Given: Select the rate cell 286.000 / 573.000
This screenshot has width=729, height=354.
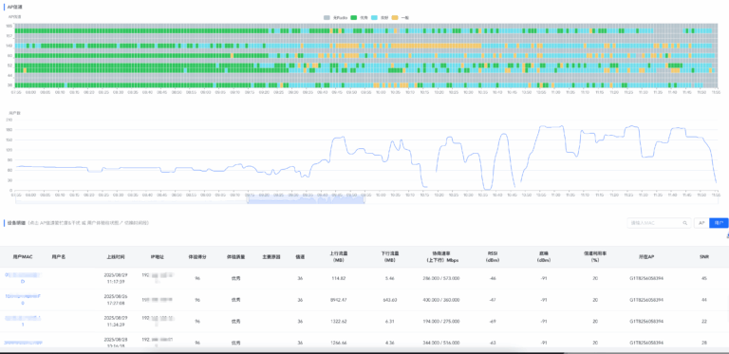Looking at the screenshot, I should pos(442,278).
